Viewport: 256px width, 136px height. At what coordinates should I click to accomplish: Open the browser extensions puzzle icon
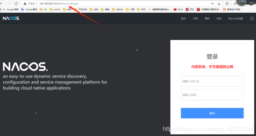coord(227,3)
